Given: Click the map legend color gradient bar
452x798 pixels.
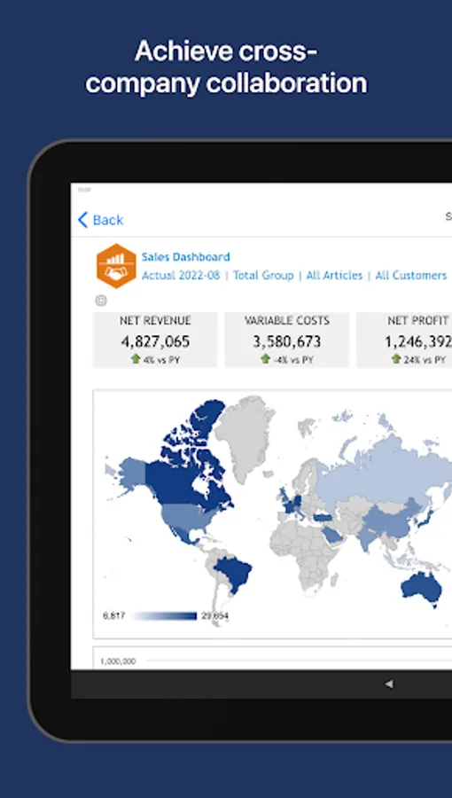Looking at the screenshot, I should 164,616.
